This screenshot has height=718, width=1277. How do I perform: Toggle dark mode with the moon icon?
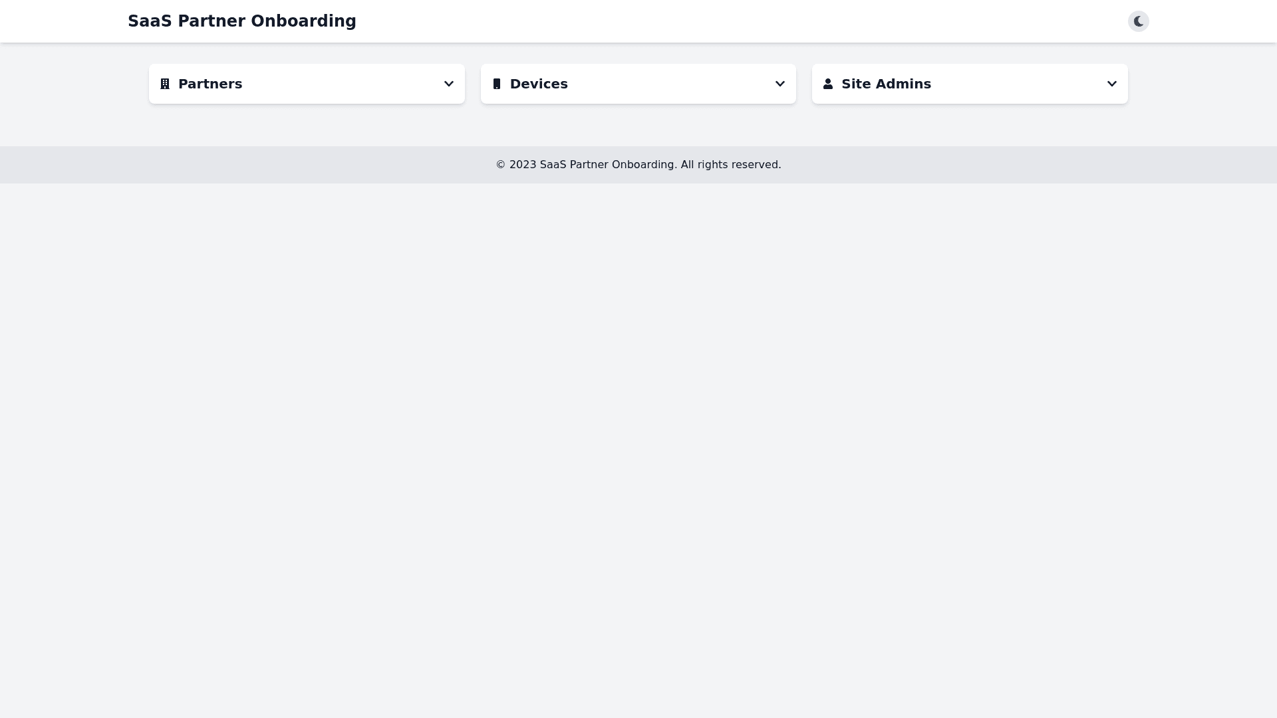click(x=1139, y=21)
